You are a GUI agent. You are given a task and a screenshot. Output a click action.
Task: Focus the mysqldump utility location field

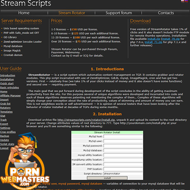(x=123, y=160)
